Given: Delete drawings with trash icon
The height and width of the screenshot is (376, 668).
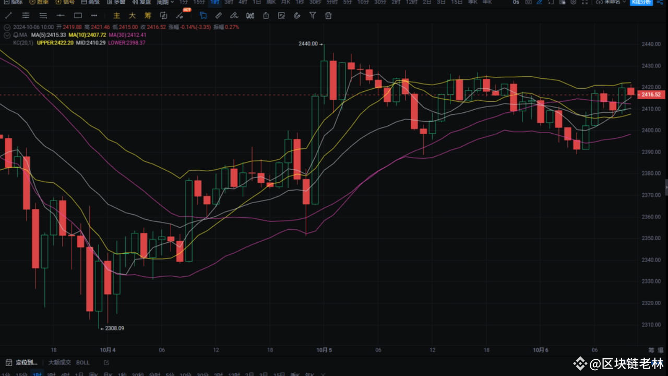Looking at the screenshot, I should tap(328, 16).
